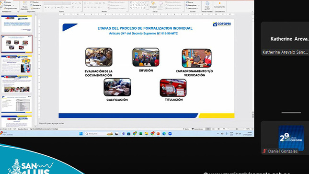309x174 pixels.
Task: Click the Copiar formato brush
Action: [x=5, y=9]
